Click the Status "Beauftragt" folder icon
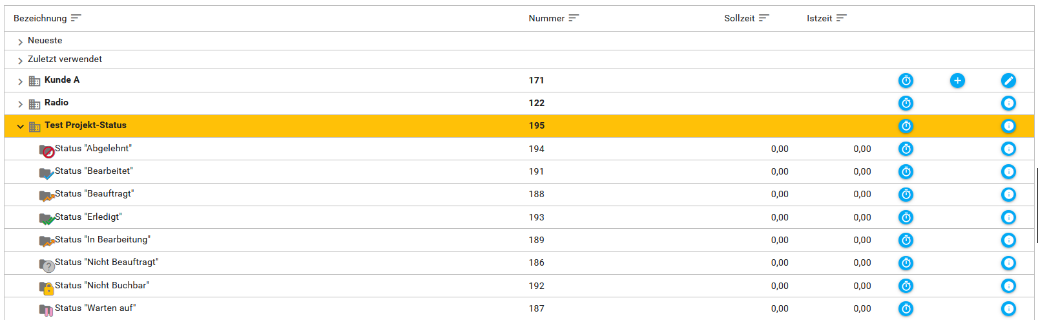The image size is (1038, 320). 46,195
